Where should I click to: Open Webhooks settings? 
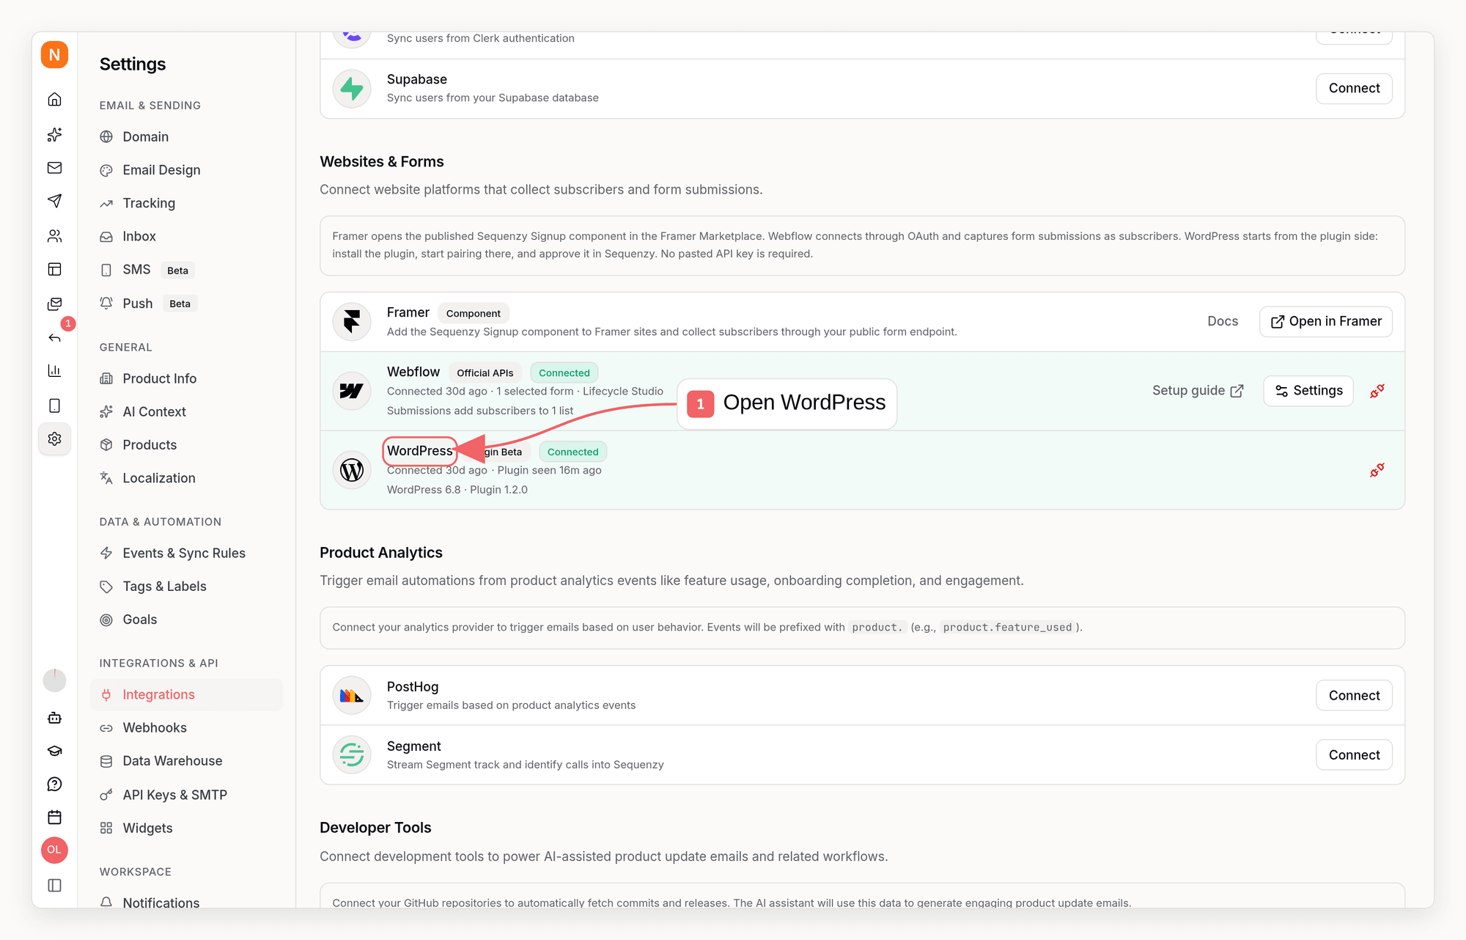pos(186,728)
